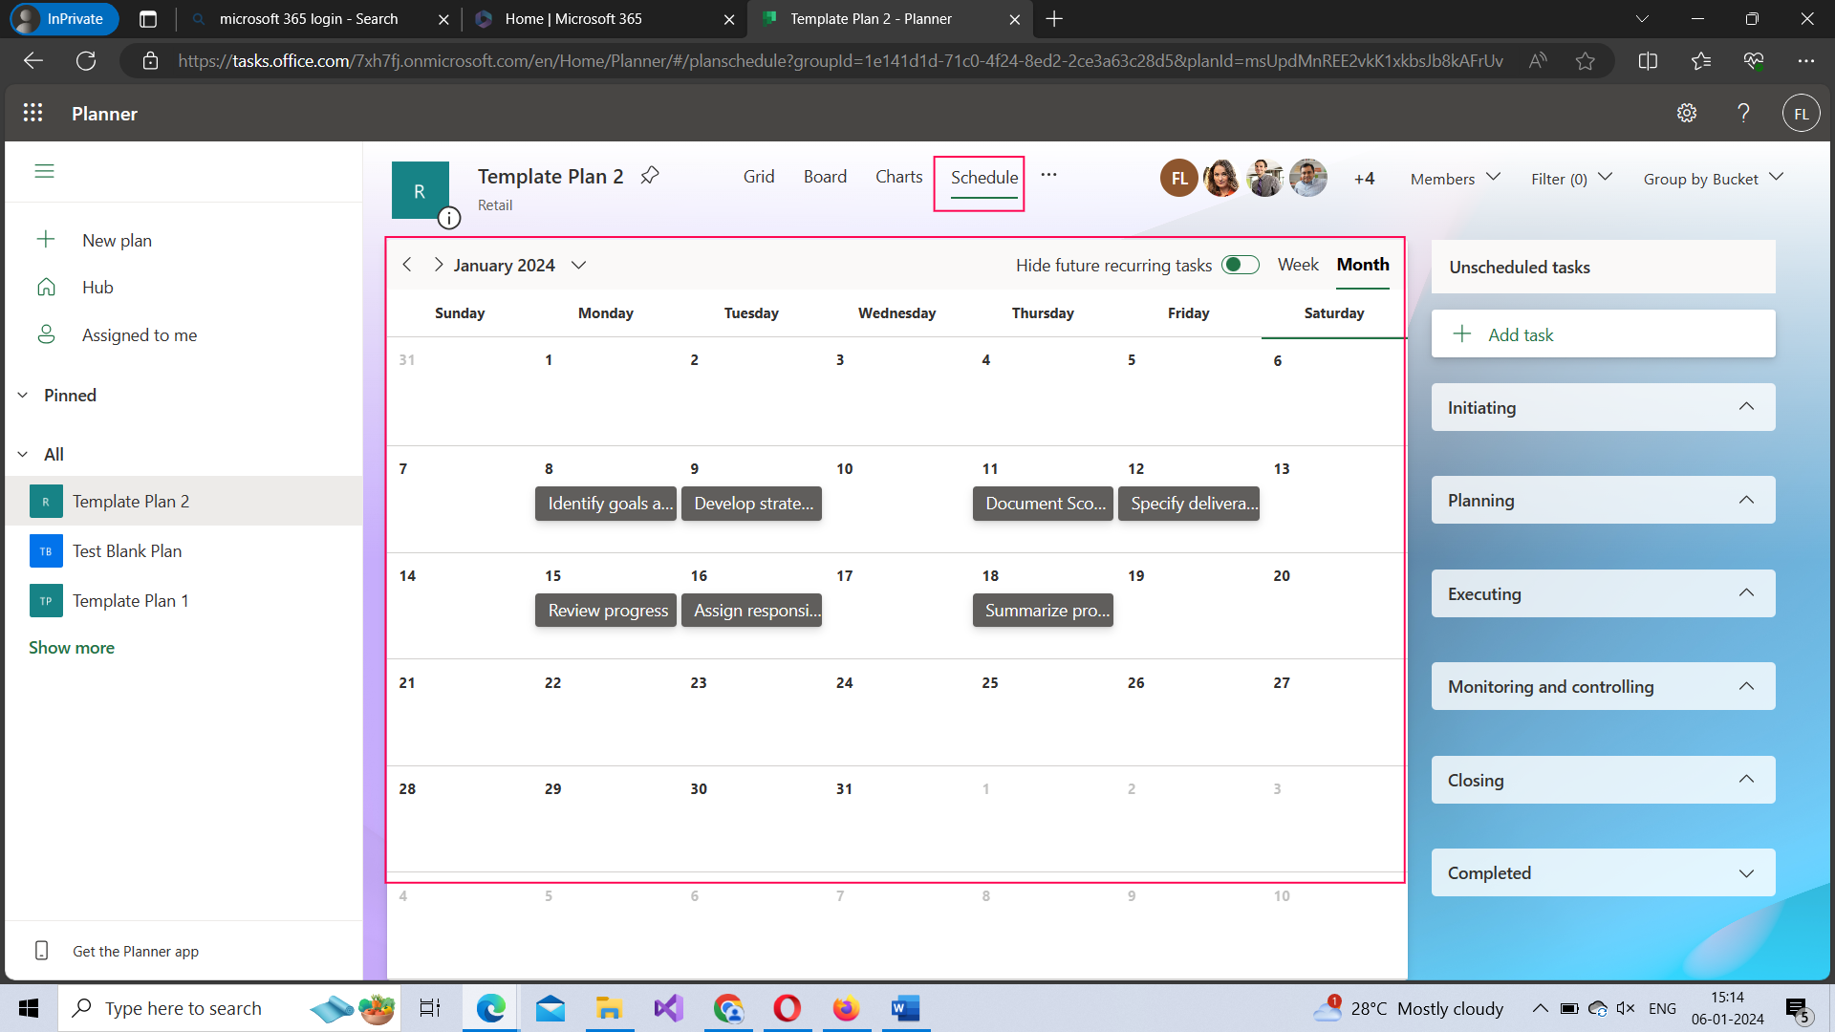Open the Filter (0) dropdown

(1571, 179)
